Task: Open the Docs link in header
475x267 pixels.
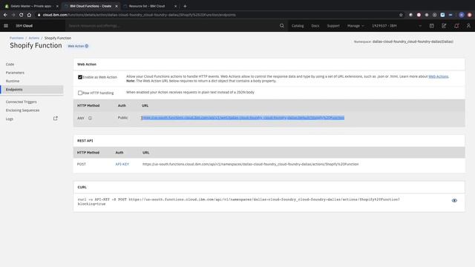Action: pyautogui.click(x=315, y=26)
